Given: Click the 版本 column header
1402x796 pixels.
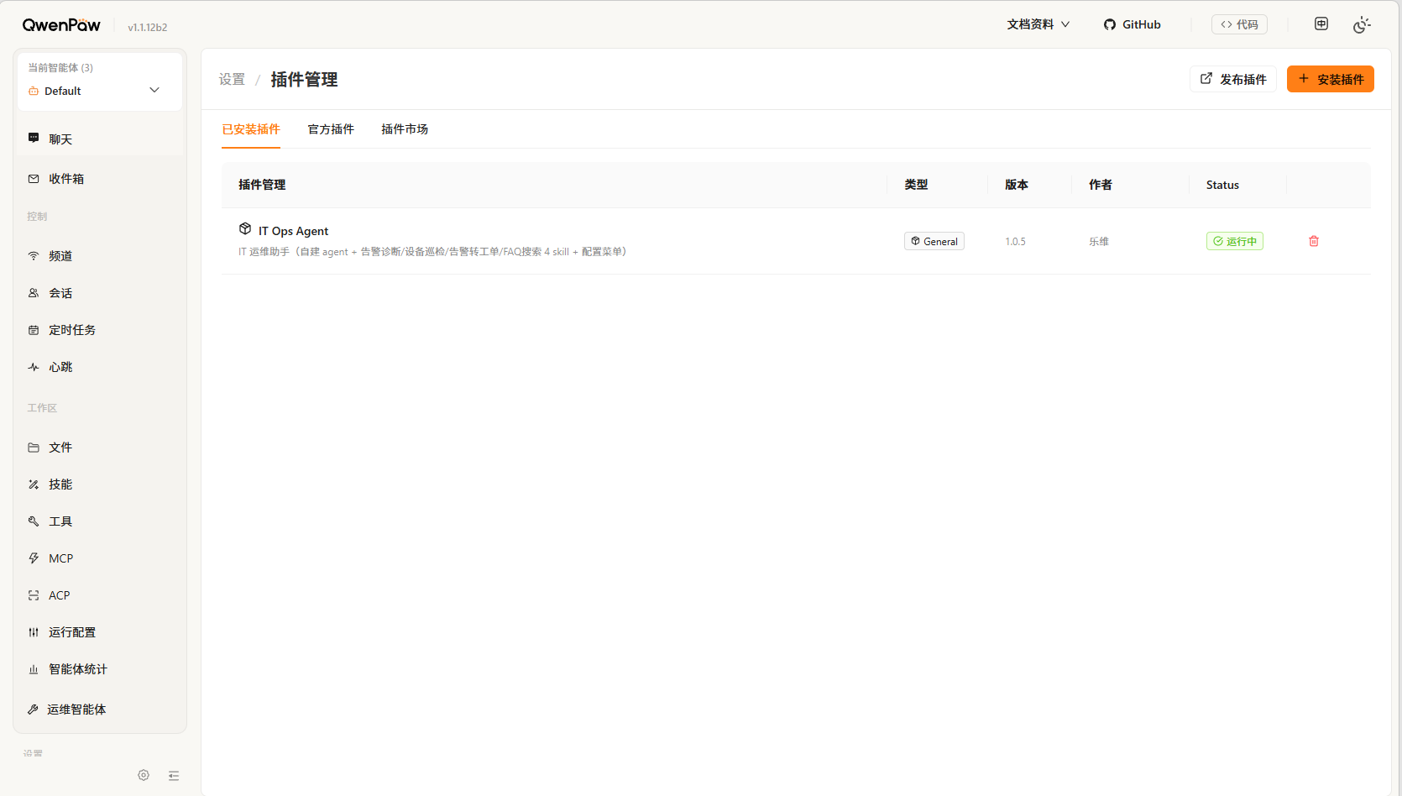Looking at the screenshot, I should pyautogui.click(x=1017, y=185).
